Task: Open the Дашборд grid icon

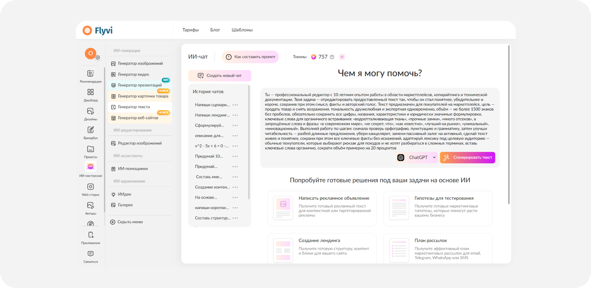Action: coord(91,92)
